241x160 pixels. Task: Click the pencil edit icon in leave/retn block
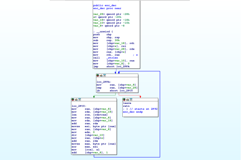(128, 99)
